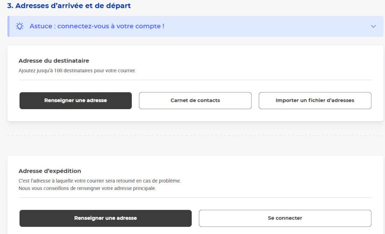Open the Carnet de contacts
Viewport: 385px width, 234px height.
coord(195,101)
